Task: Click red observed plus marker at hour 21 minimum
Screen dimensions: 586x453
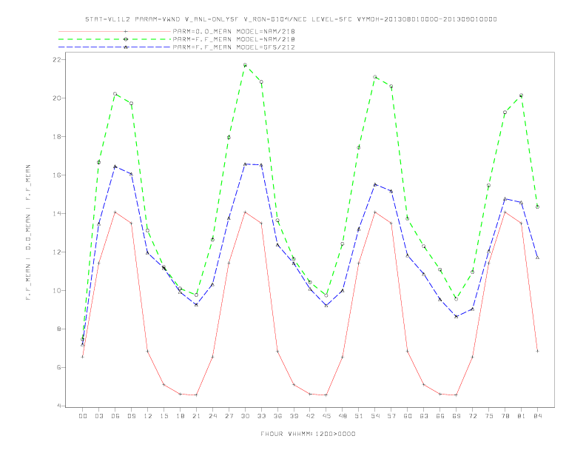Action: [196, 395]
